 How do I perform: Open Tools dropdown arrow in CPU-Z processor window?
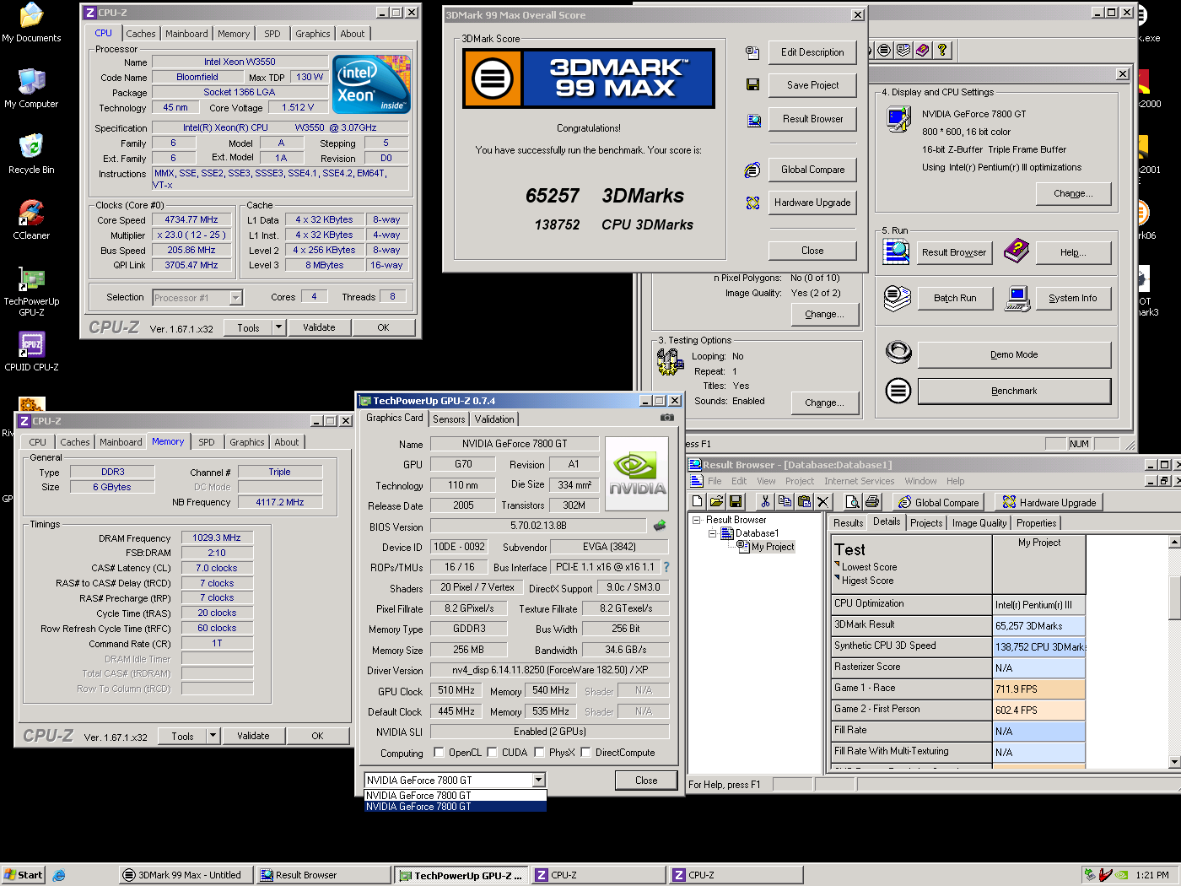click(278, 327)
